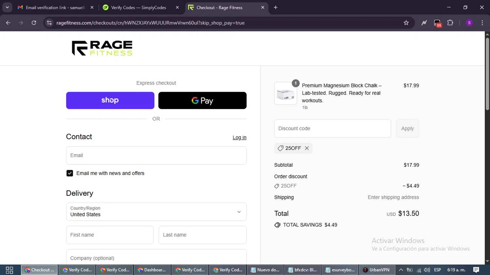
Task: Open the volume speaker tray icon
Action: point(427,270)
